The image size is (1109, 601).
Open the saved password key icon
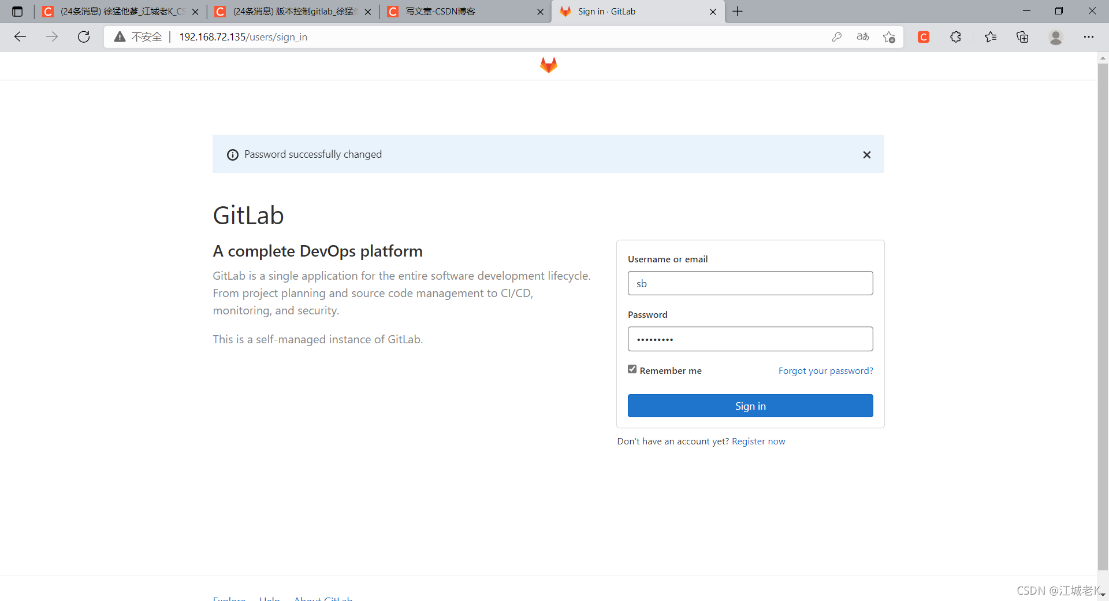[x=836, y=37]
